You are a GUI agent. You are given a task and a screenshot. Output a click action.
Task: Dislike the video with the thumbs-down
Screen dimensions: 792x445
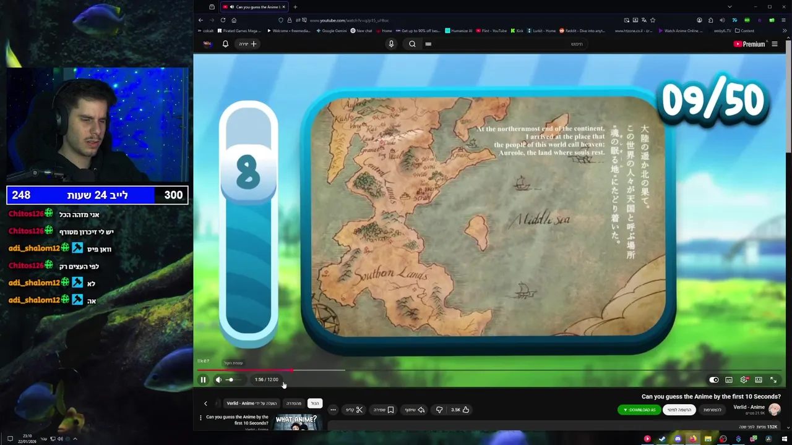pos(439,410)
